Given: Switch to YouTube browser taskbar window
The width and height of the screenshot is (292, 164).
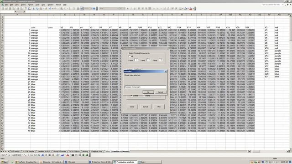Looking at the screenshot, I should pos(26,162).
